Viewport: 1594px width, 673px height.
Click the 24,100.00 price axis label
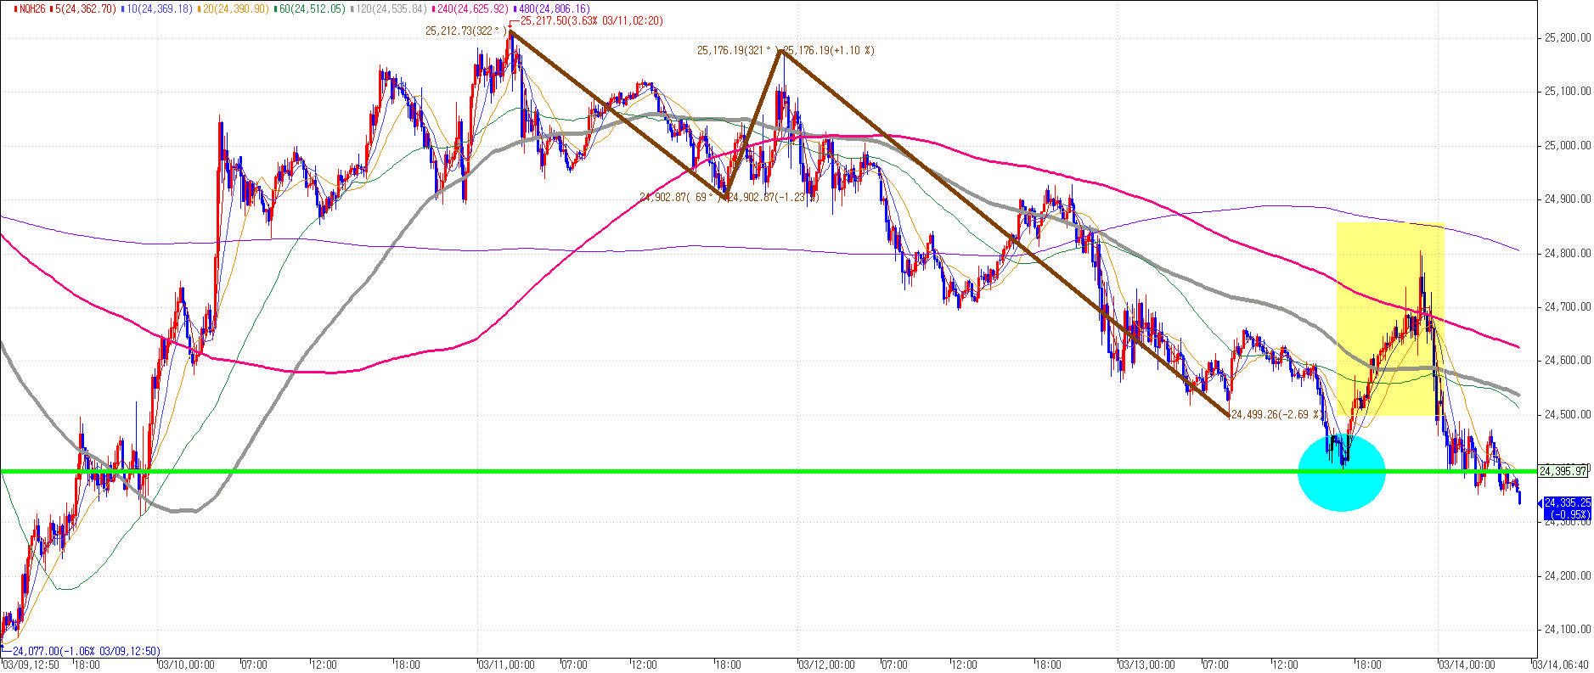(x=1569, y=630)
